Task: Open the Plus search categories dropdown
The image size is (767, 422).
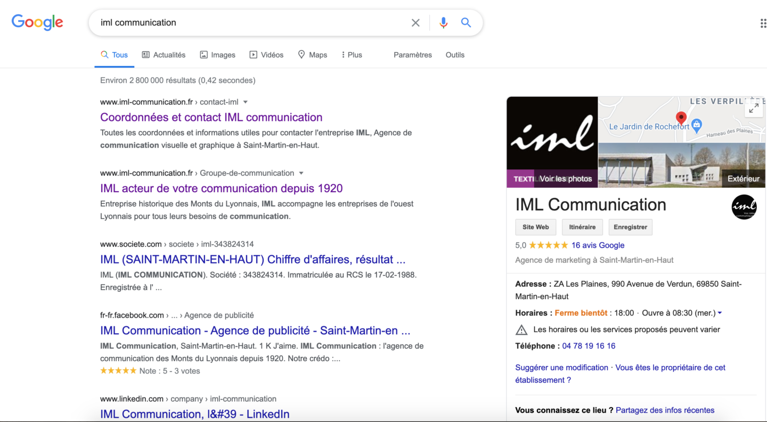Action: pyautogui.click(x=351, y=54)
